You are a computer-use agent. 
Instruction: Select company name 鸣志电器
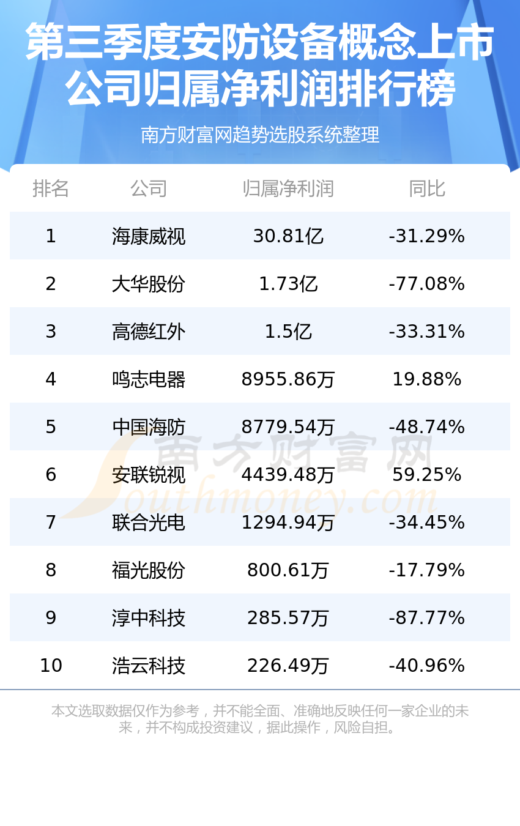point(149,379)
